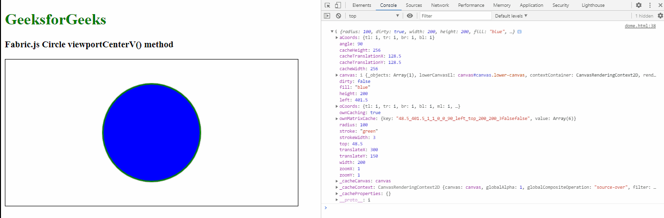Toggle the device toolbar icon
Viewport: 664px width, 218px height.
[337, 5]
